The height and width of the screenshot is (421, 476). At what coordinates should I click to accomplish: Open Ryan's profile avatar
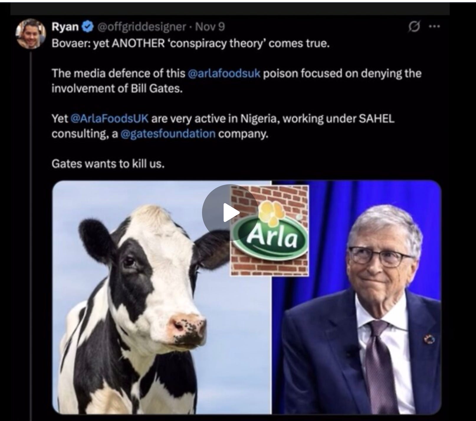(30, 34)
